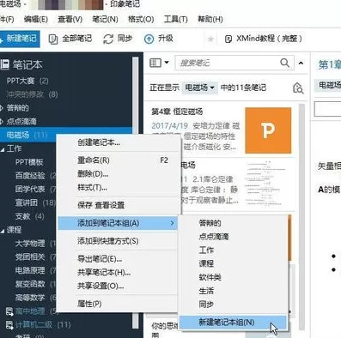Collapse the 工作 notebook stack
Image resolution: width=341 pixels, height=338 pixels.
click(x=2, y=148)
